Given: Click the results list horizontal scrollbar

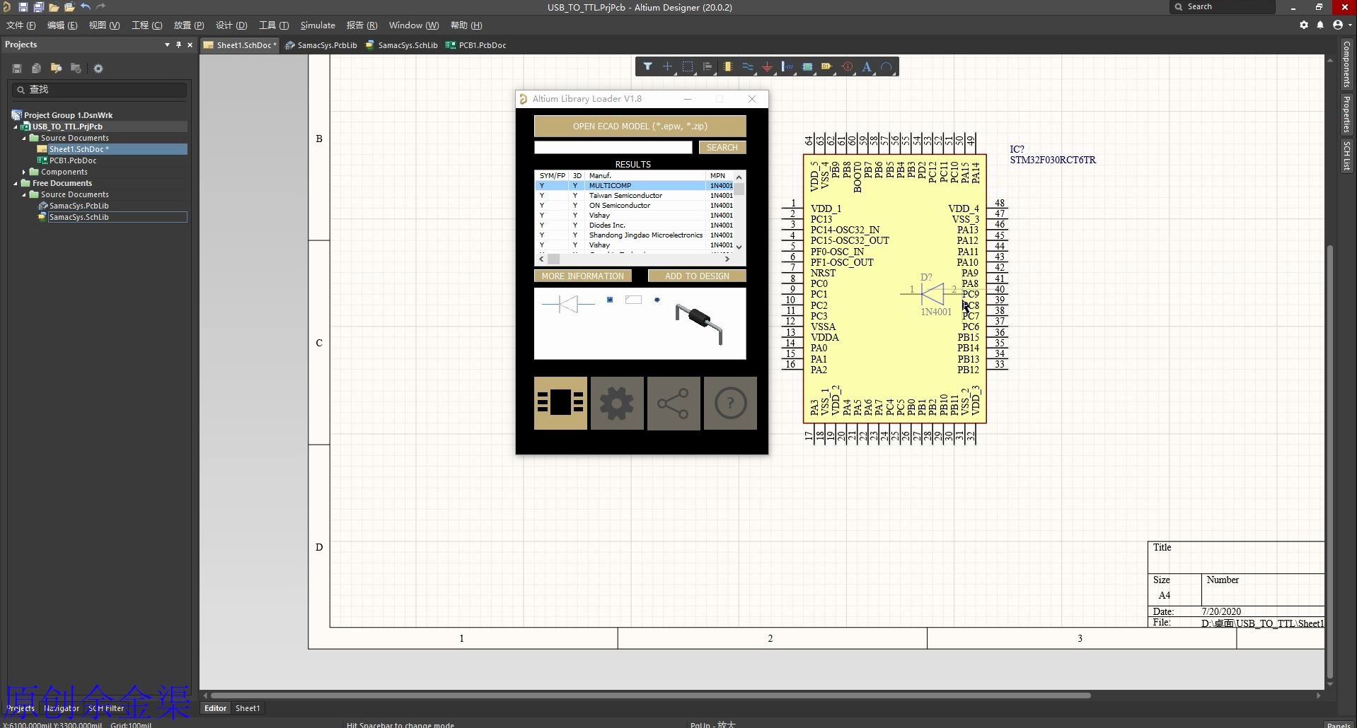Looking at the screenshot, I should (x=635, y=259).
